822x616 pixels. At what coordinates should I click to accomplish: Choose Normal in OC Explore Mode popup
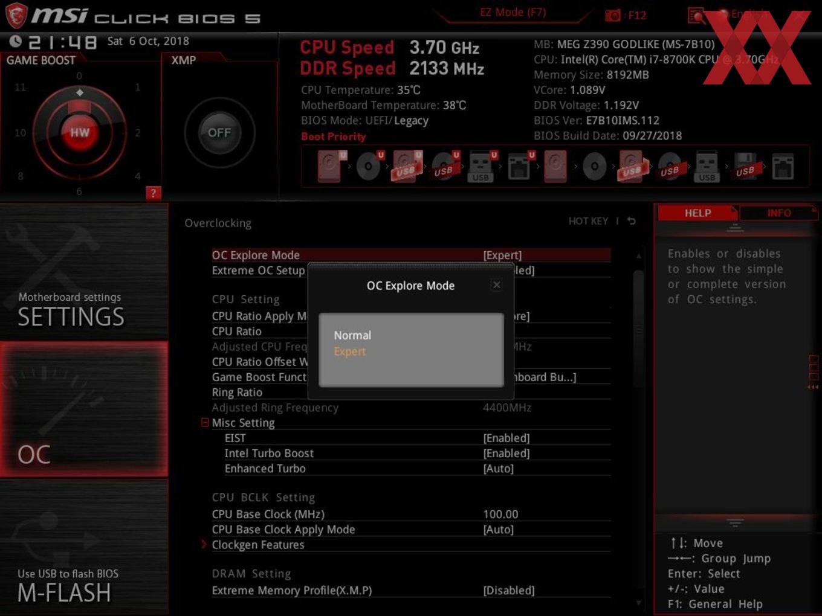[x=352, y=335]
